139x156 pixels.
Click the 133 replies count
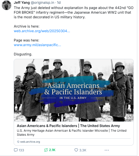[x=21, y=150]
